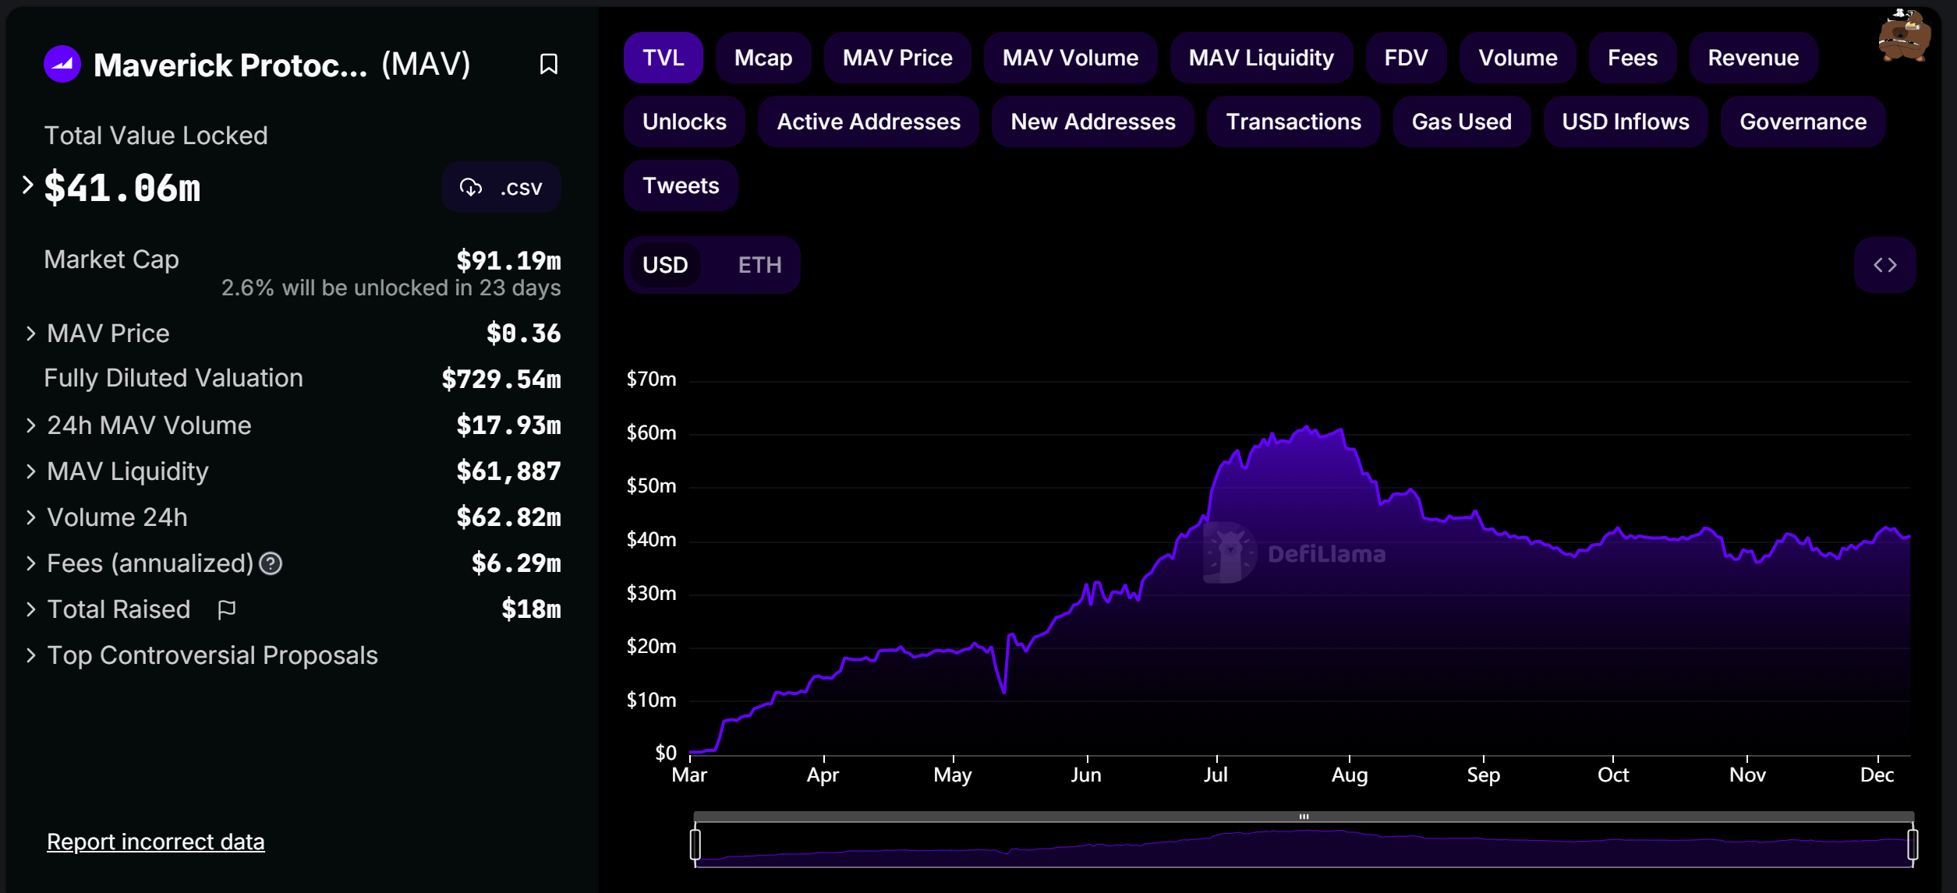Expand the Total Value Locked breakdown
This screenshot has width=1957, height=893.
[28, 185]
